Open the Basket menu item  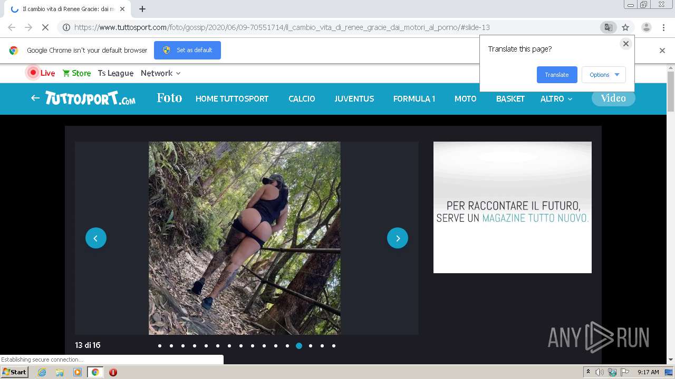tap(510, 98)
